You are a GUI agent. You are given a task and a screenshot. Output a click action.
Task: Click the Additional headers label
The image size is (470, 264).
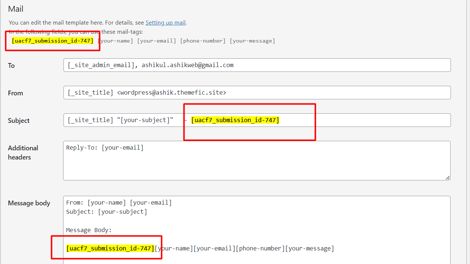[23, 153]
